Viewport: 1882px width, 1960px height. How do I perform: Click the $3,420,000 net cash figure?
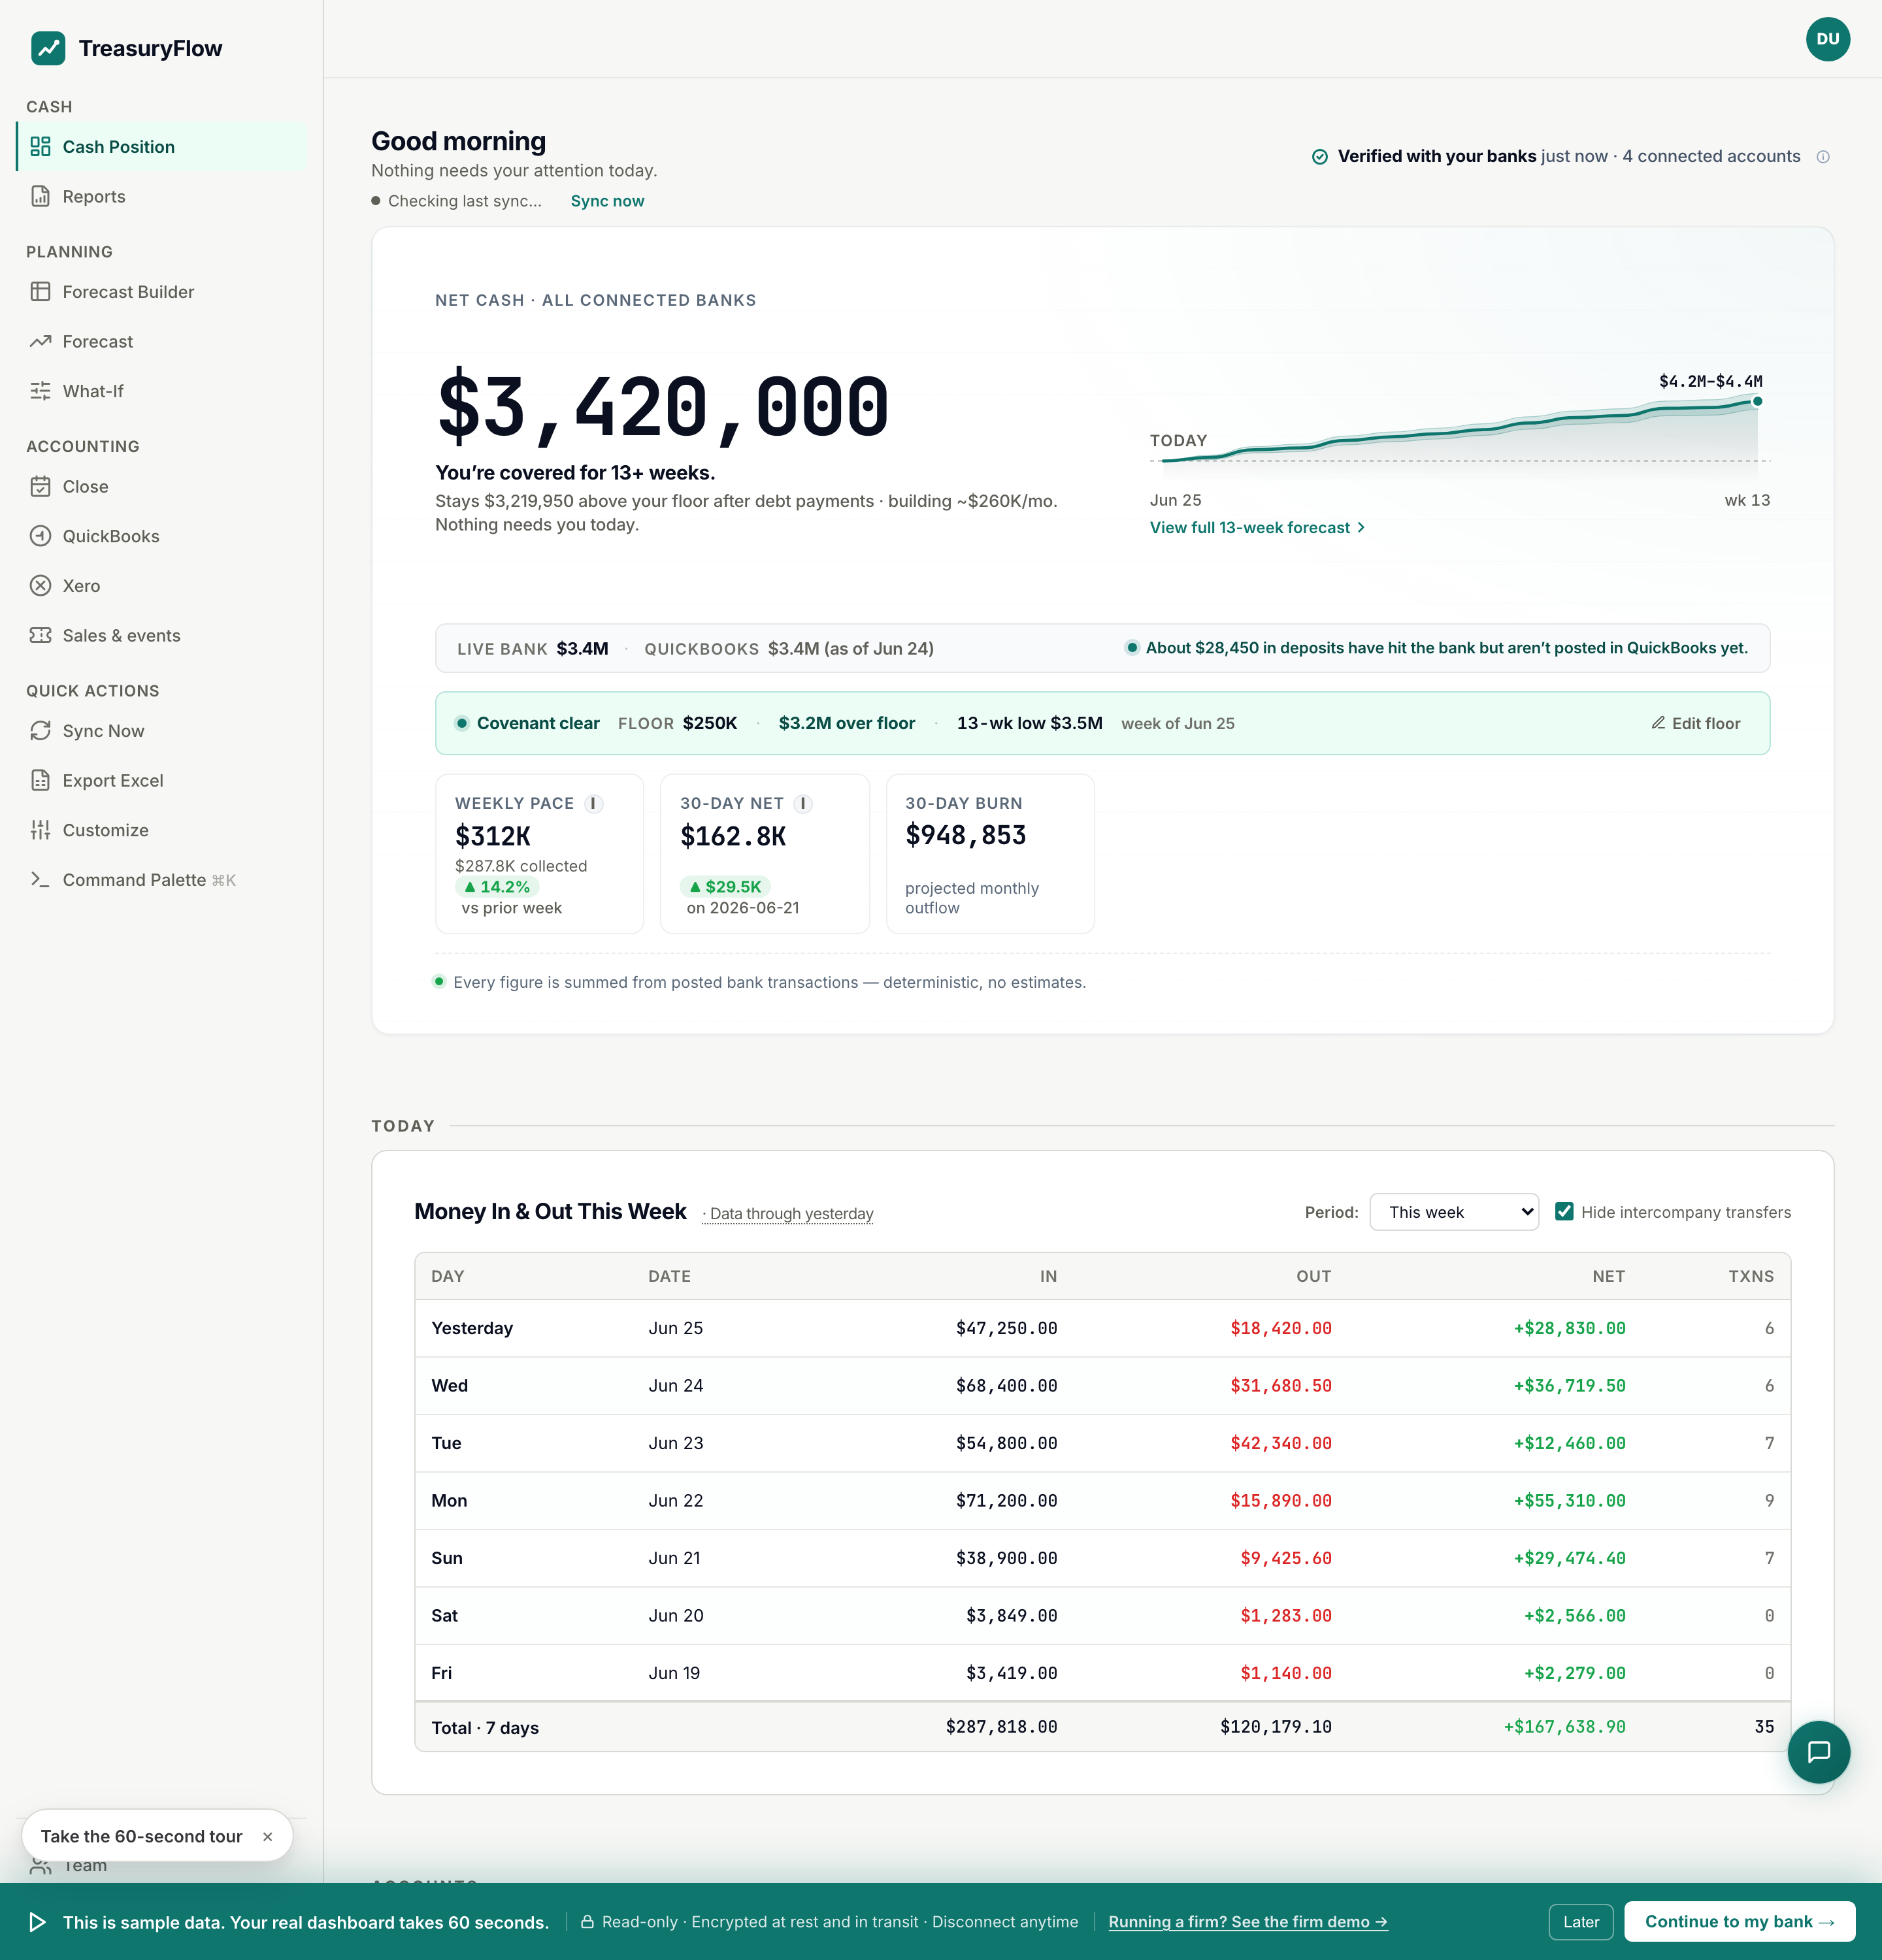coord(663,406)
